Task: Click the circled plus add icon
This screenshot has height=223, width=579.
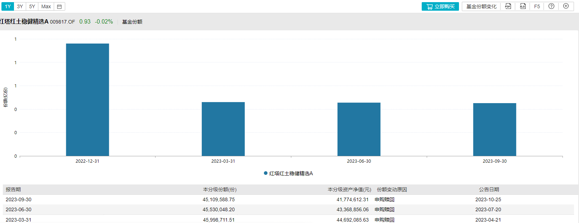Action: click(x=566, y=6)
